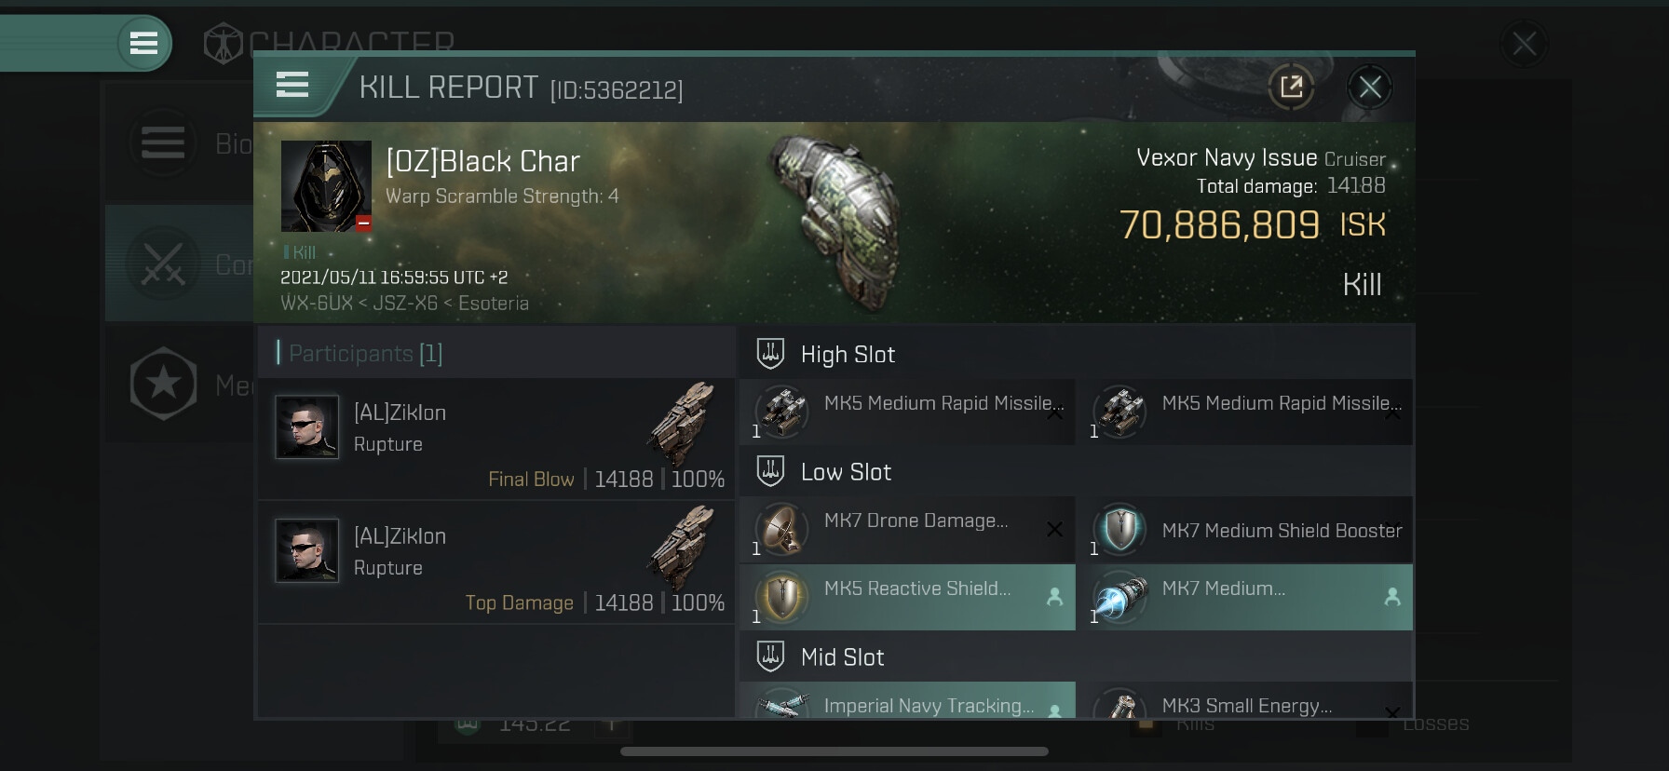
Task: Click the MK7 Drone Damage module icon
Action: point(781,530)
